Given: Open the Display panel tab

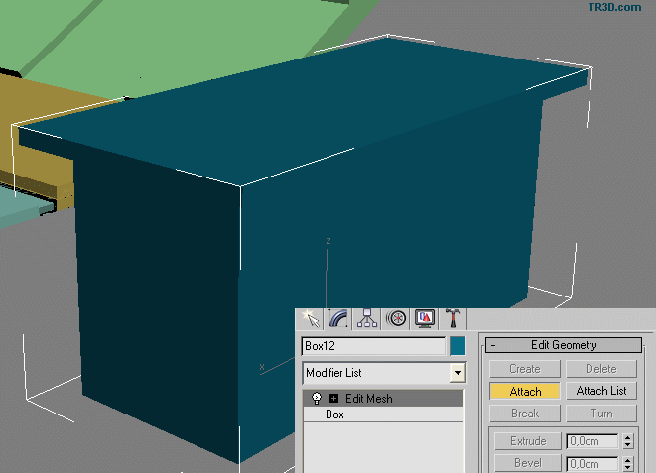Looking at the screenshot, I should (x=425, y=318).
